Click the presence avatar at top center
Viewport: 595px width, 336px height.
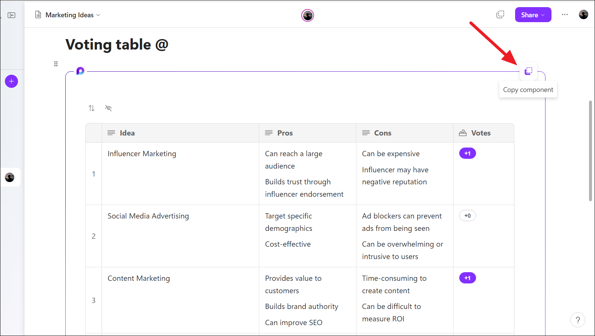308,15
